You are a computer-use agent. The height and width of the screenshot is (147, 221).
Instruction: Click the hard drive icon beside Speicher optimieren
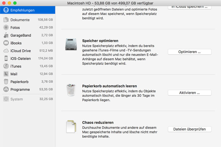click(71, 45)
